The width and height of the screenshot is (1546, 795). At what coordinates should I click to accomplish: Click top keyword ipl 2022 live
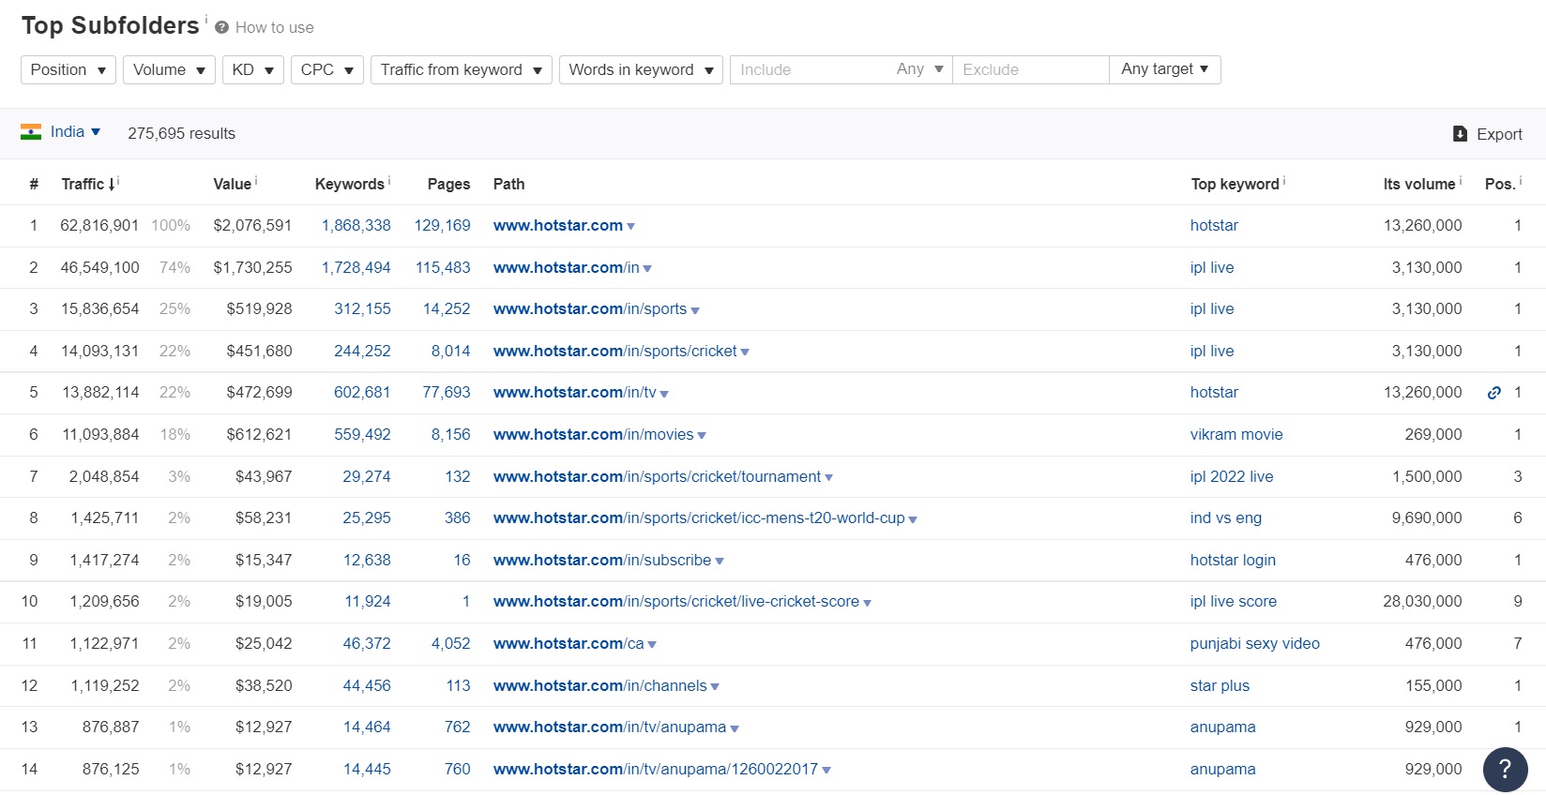tap(1232, 476)
